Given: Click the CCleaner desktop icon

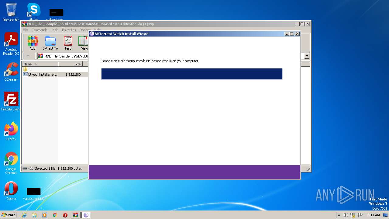Looking at the screenshot, I should pos(11,72).
